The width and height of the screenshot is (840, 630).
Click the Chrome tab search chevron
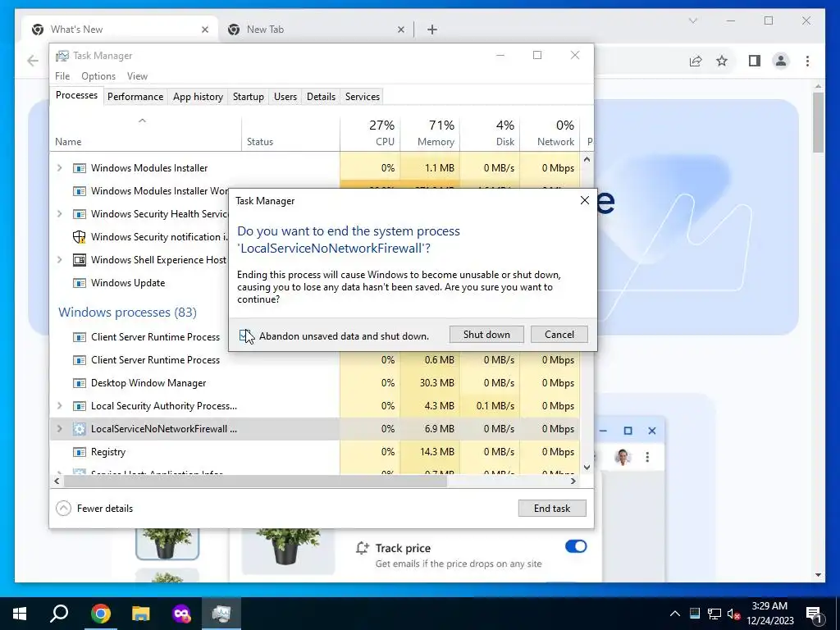(x=692, y=21)
